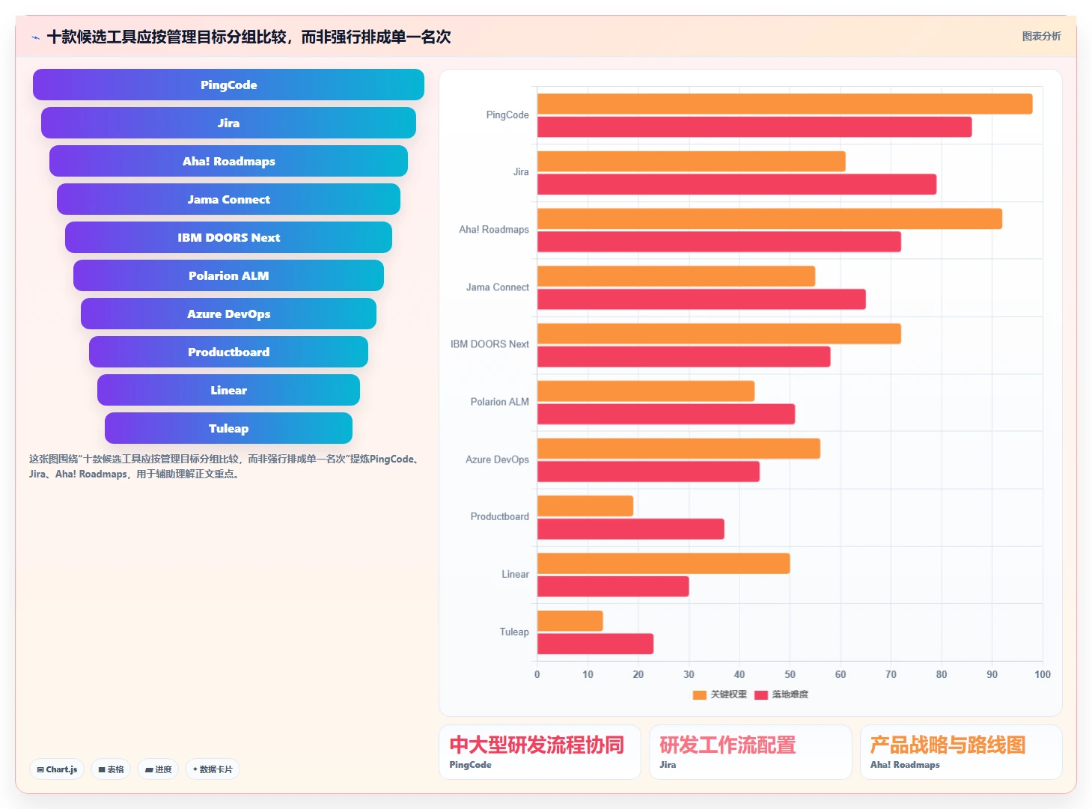Screen dimensions: 1092x809
Task: Open the 产品战略与路线图 Aha! Roadmaps card
Action: [x=961, y=752]
